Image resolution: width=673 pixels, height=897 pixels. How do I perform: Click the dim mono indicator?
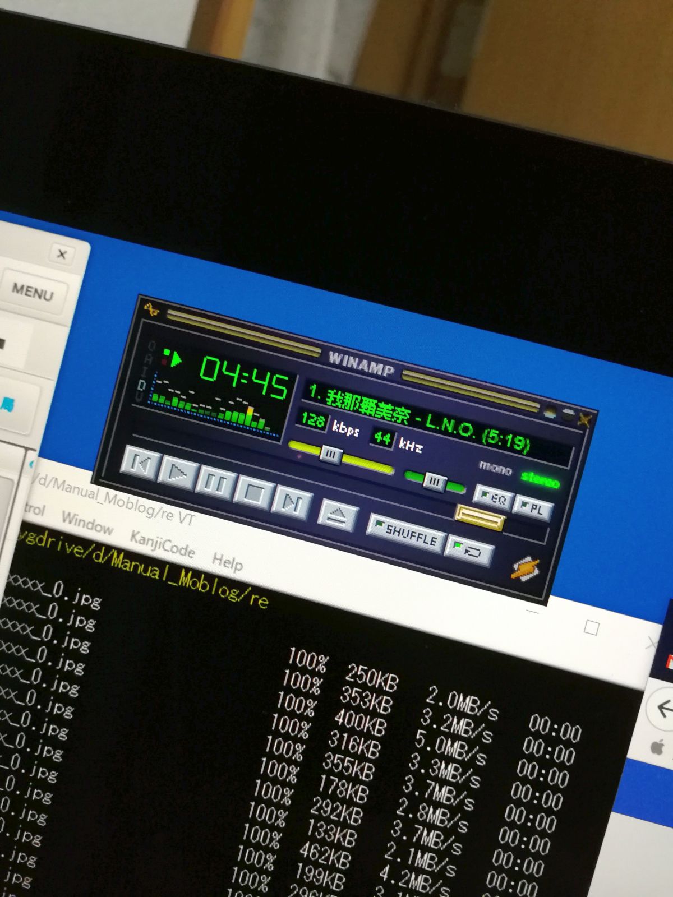(x=495, y=468)
